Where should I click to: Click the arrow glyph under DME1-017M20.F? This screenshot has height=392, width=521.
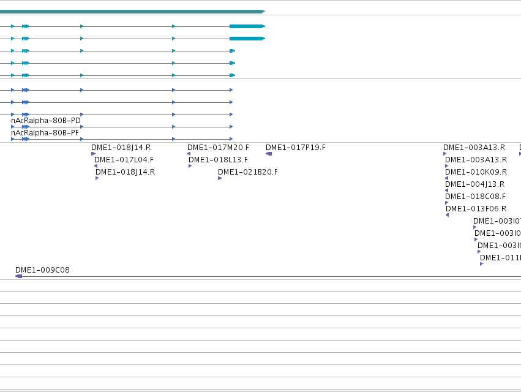click(189, 154)
